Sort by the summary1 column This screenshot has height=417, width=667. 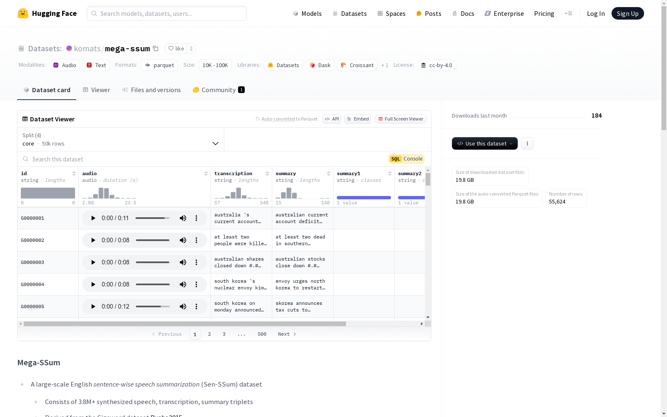pos(390,173)
